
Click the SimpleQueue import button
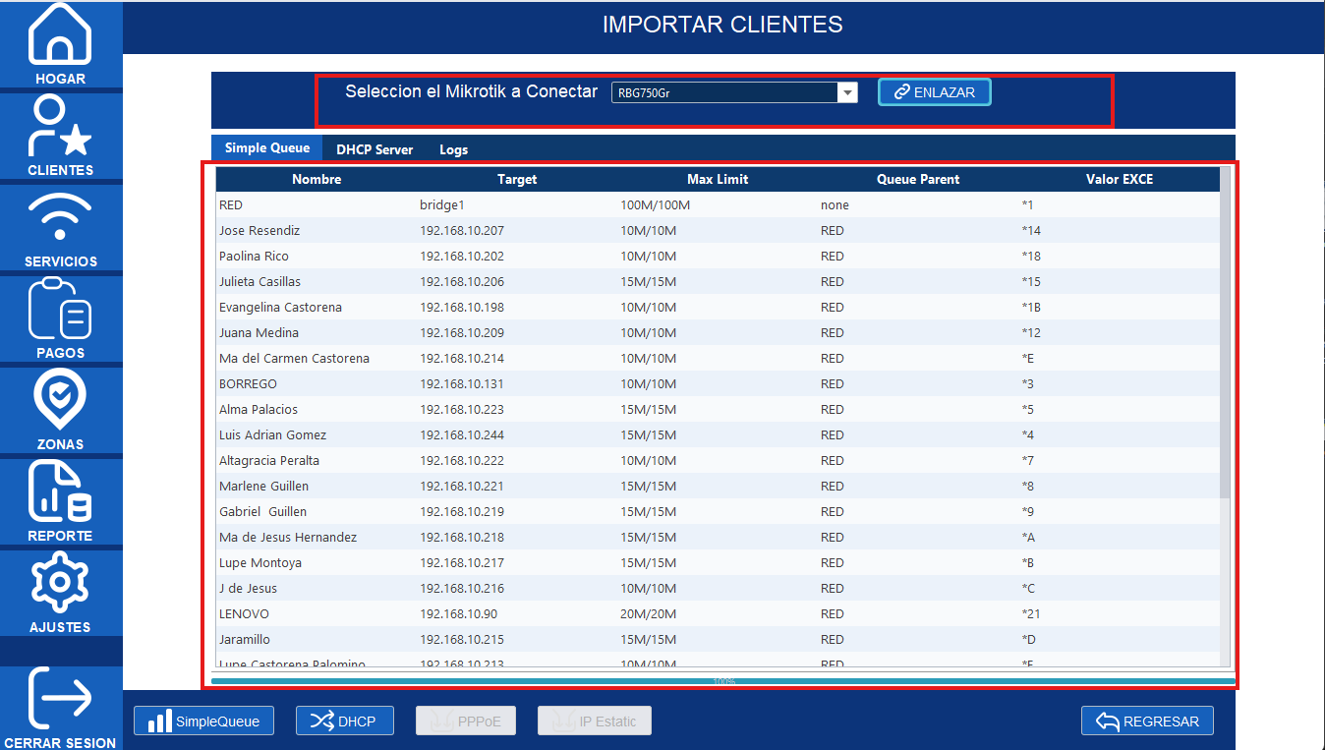203,721
